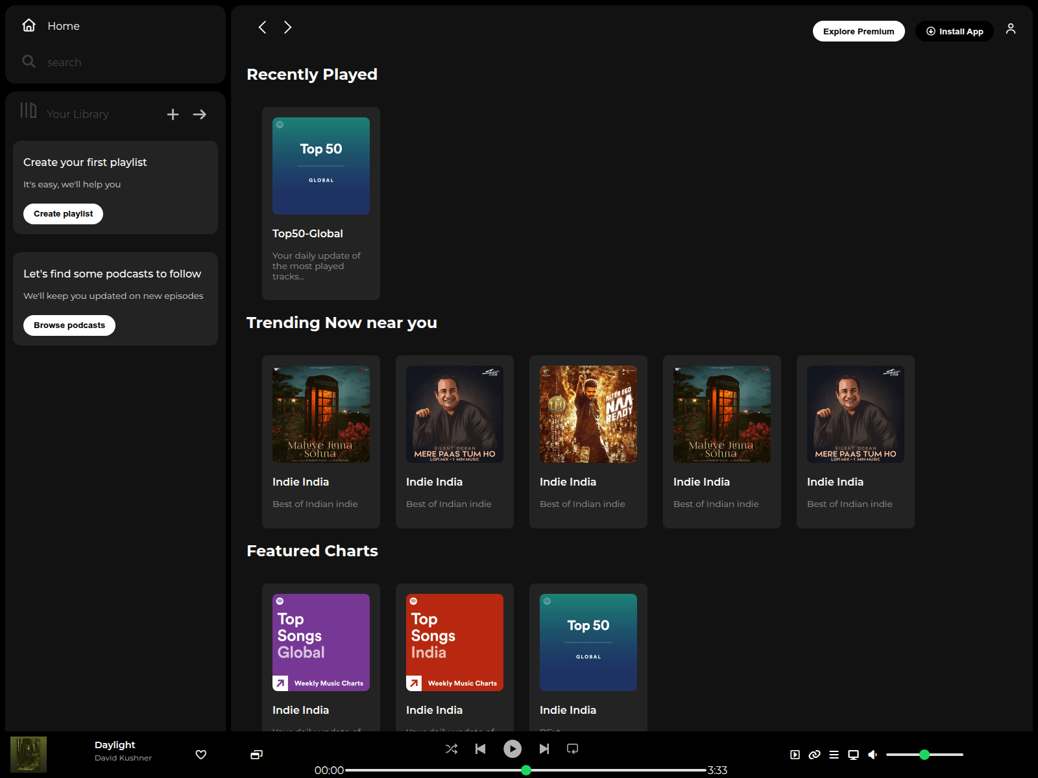Open the queue list icon
The width and height of the screenshot is (1038, 778).
tap(834, 755)
